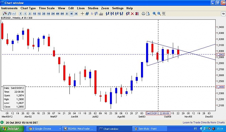Select the fourth blue line drawing tool
The image size is (226, 132).
click(121, 14)
